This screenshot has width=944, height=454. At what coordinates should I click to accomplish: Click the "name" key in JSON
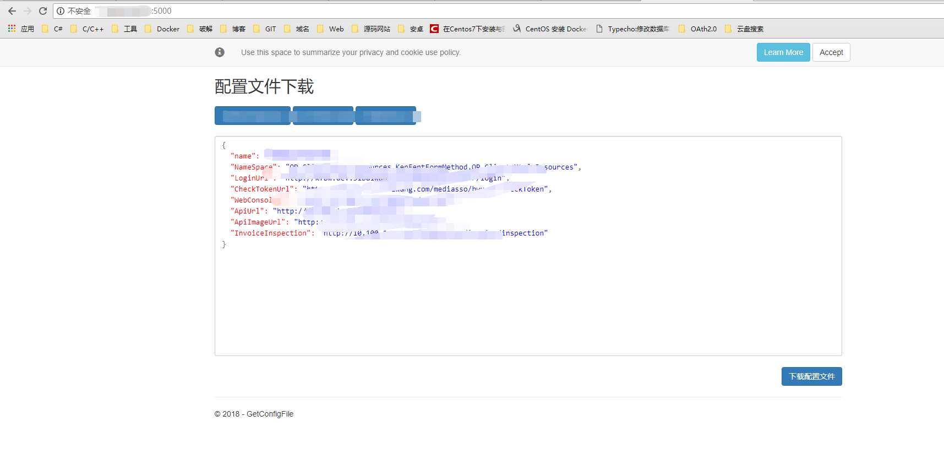click(x=243, y=156)
